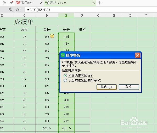Screen dimensions: 157x133
Task: Click the 取消 button in dialog
Action: point(129,87)
